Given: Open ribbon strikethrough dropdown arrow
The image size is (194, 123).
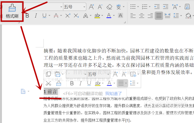Looking at the screenshot, I should 61,16.
